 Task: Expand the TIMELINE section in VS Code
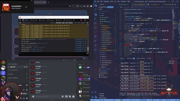click(x=102, y=96)
